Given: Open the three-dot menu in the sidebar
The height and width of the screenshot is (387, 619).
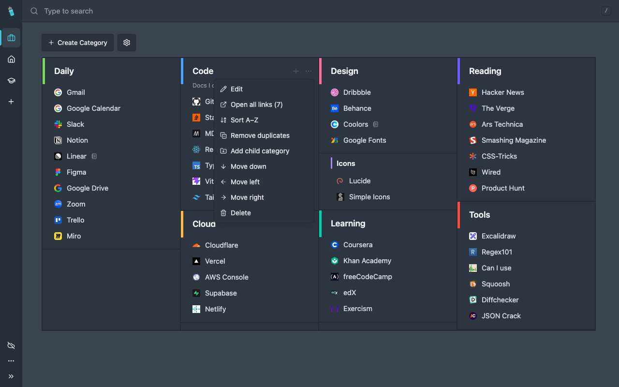Looking at the screenshot, I should (x=11, y=361).
